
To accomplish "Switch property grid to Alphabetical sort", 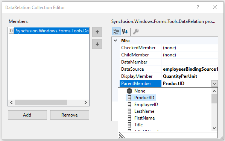I will (125, 32).
